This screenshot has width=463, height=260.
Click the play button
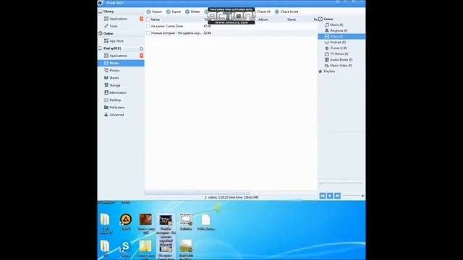point(330,196)
